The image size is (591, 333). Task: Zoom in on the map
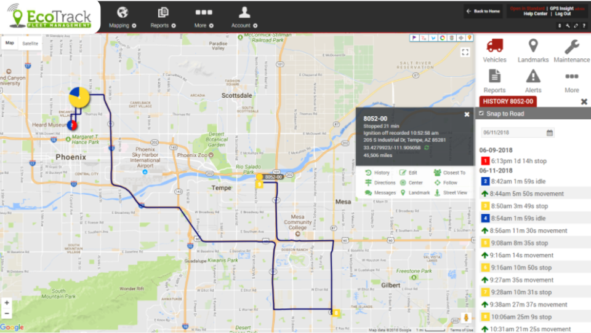7,302
